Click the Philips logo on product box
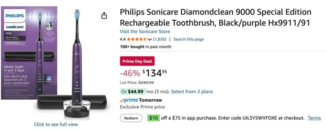 coord(15,16)
